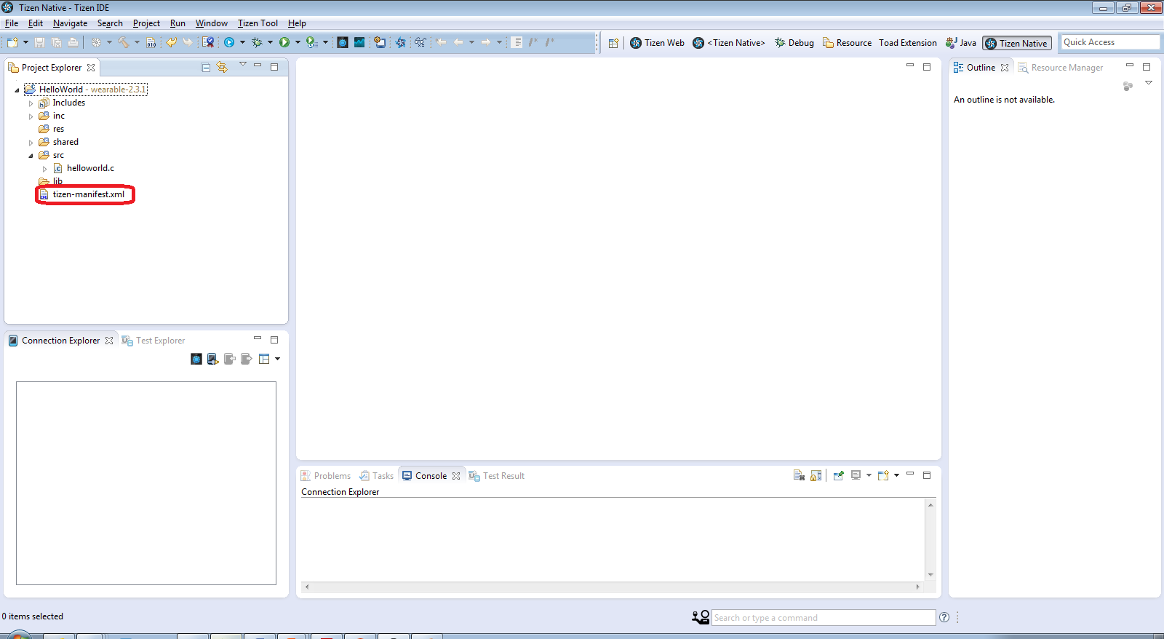Open dropdown beside Open Console icon

(x=896, y=475)
